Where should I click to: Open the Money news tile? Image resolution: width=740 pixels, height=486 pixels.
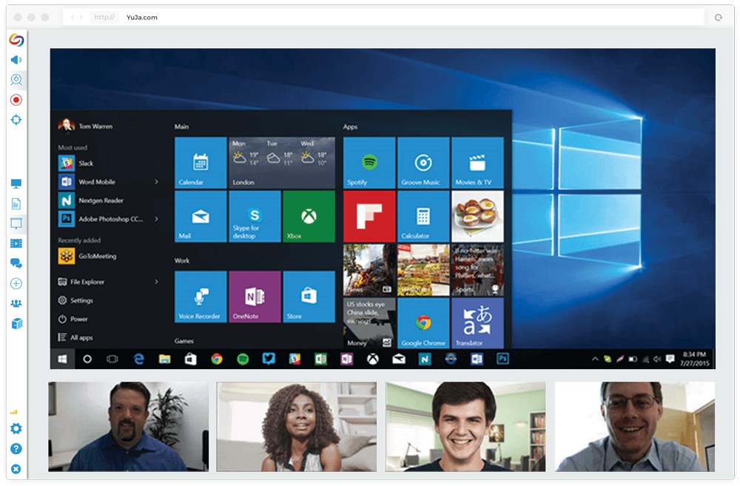[369, 323]
